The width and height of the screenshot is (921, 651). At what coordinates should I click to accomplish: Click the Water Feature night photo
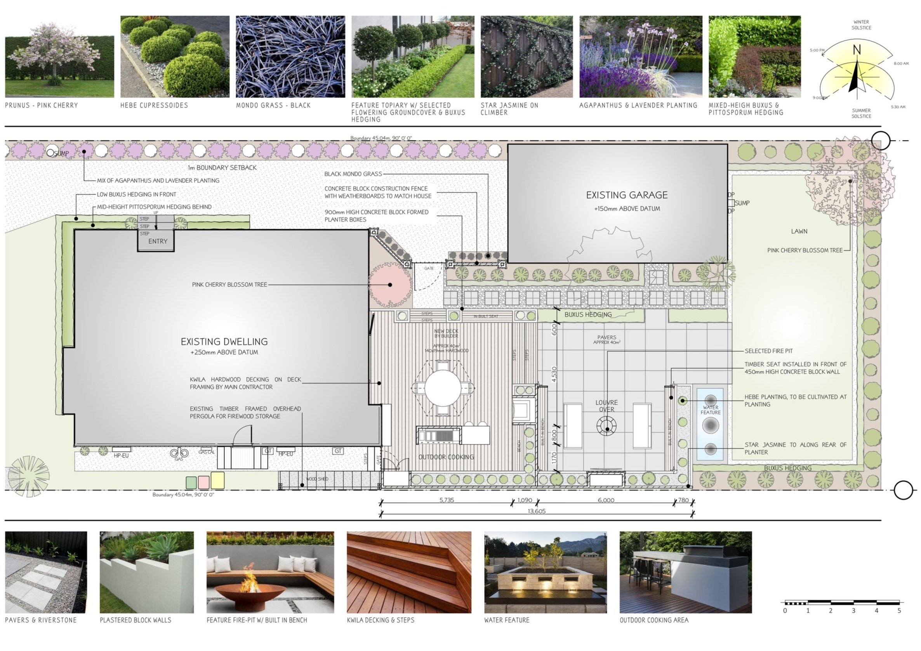click(x=545, y=572)
